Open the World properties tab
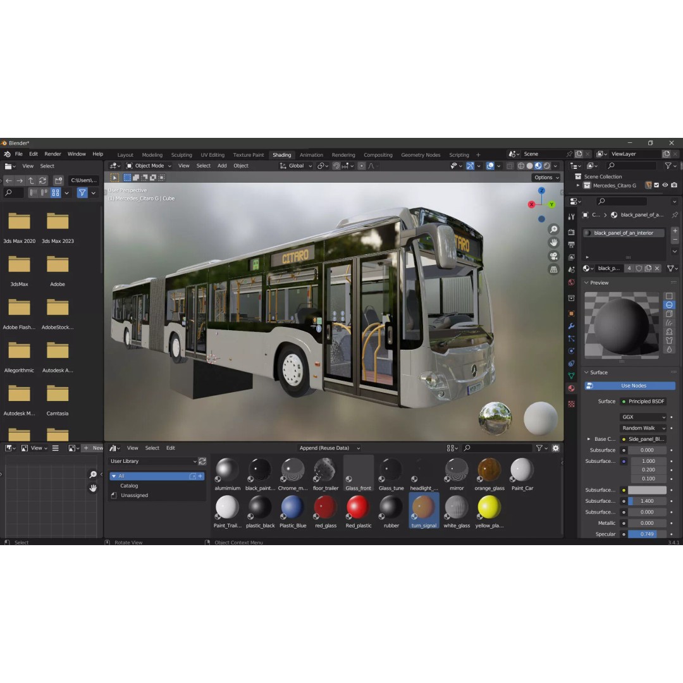The width and height of the screenshot is (683, 683). [x=571, y=282]
